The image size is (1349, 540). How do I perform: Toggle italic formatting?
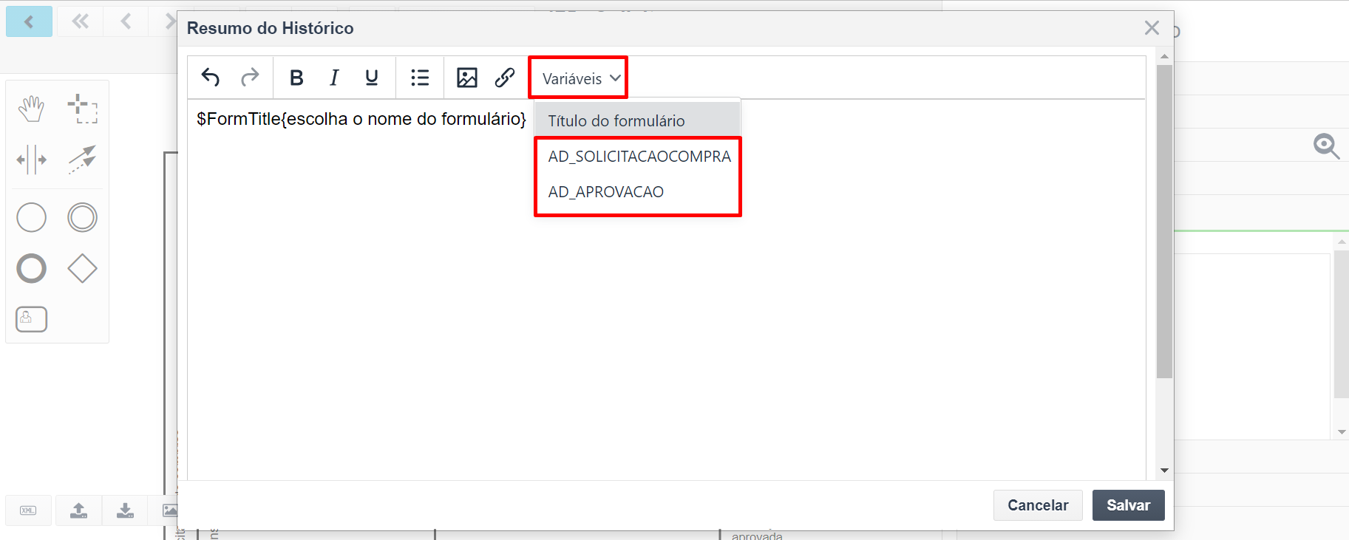point(334,78)
